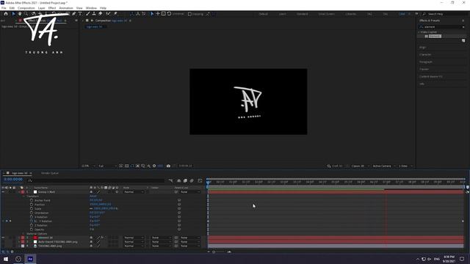Take a snapshot with the camera icon
Screen dimensions: 470x264
click(168, 166)
